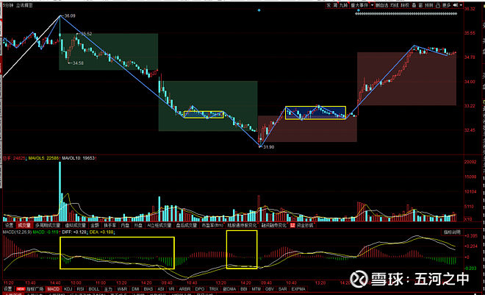
Task: Select the 成交量 indicator tab
Action: 24,225
